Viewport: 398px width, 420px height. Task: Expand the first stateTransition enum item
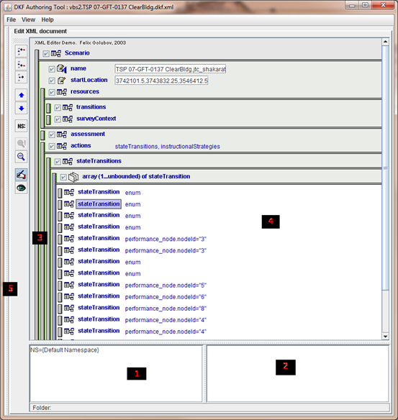click(x=60, y=193)
